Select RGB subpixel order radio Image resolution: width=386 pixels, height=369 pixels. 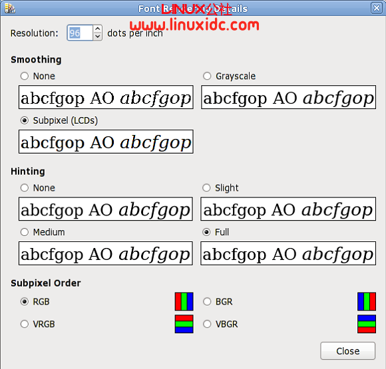click(25, 302)
